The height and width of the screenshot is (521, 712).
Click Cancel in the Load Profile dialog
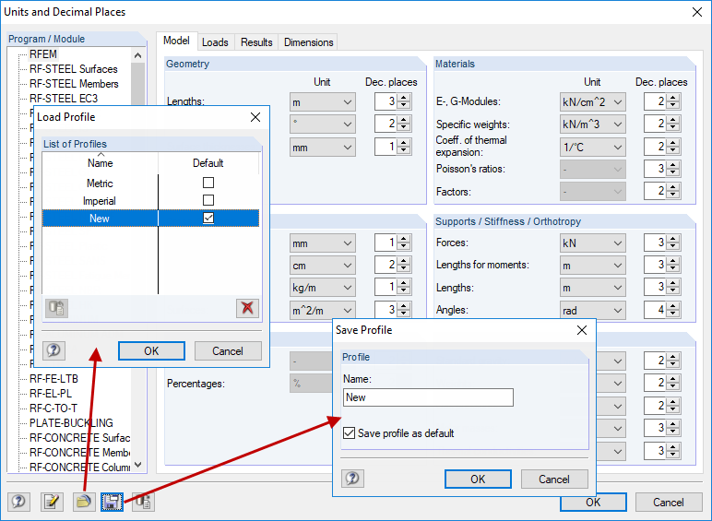pyautogui.click(x=228, y=350)
